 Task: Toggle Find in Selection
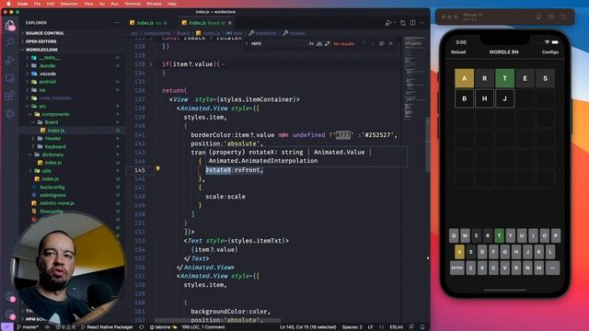tap(382, 43)
